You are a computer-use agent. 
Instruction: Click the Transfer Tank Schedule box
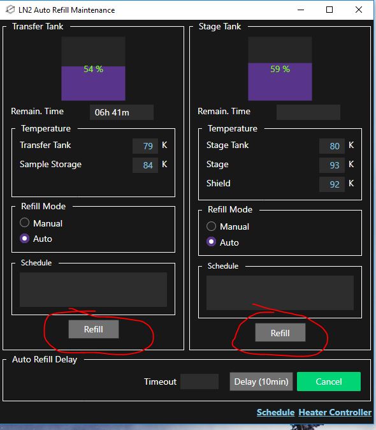click(x=94, y=290)
